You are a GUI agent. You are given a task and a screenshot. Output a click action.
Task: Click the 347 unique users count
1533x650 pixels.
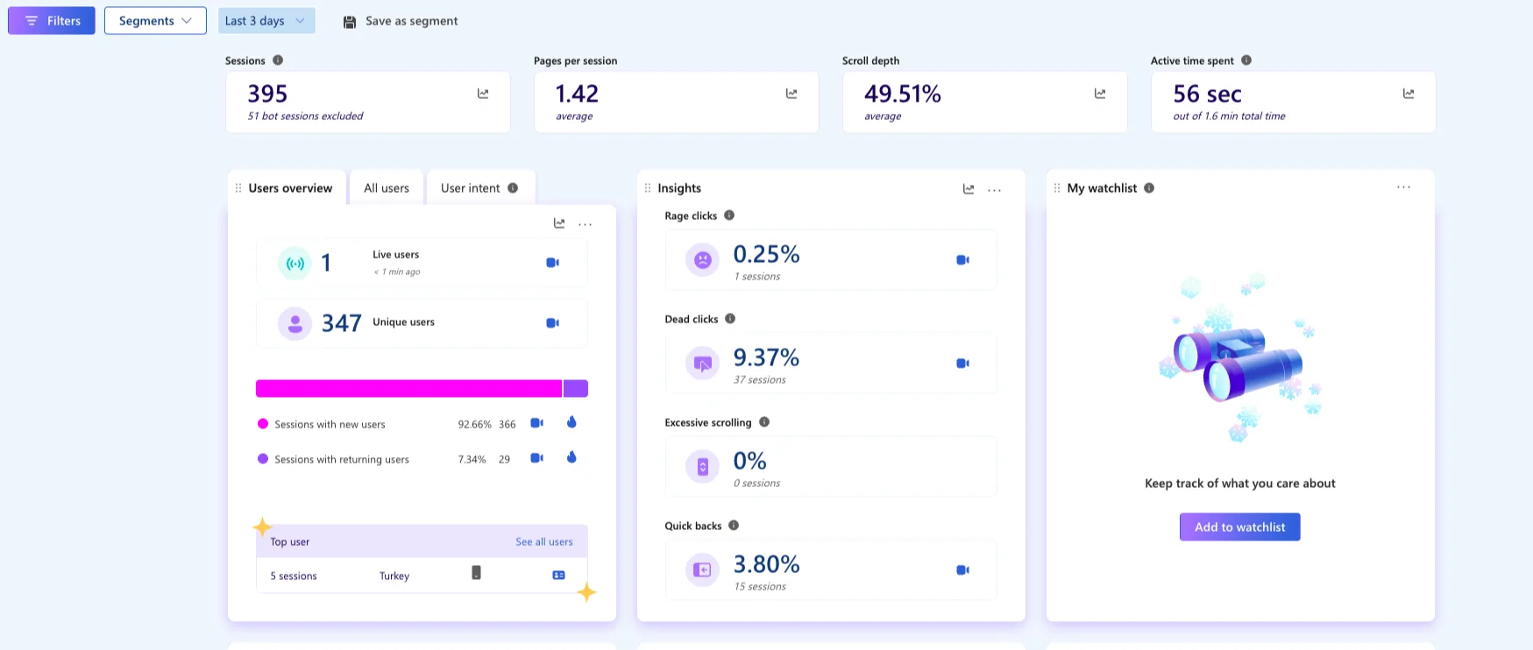pos(342,324)
